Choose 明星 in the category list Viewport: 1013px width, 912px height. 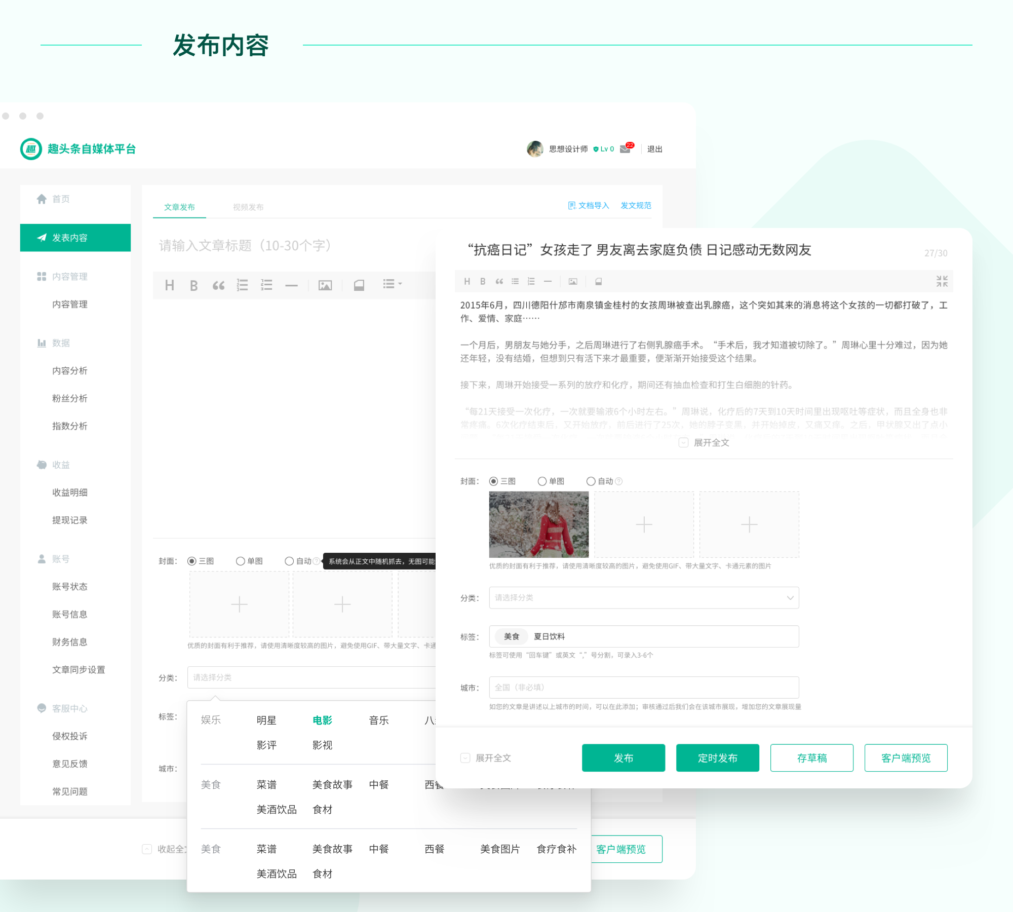pyautogui.click(x=266, y=720)
